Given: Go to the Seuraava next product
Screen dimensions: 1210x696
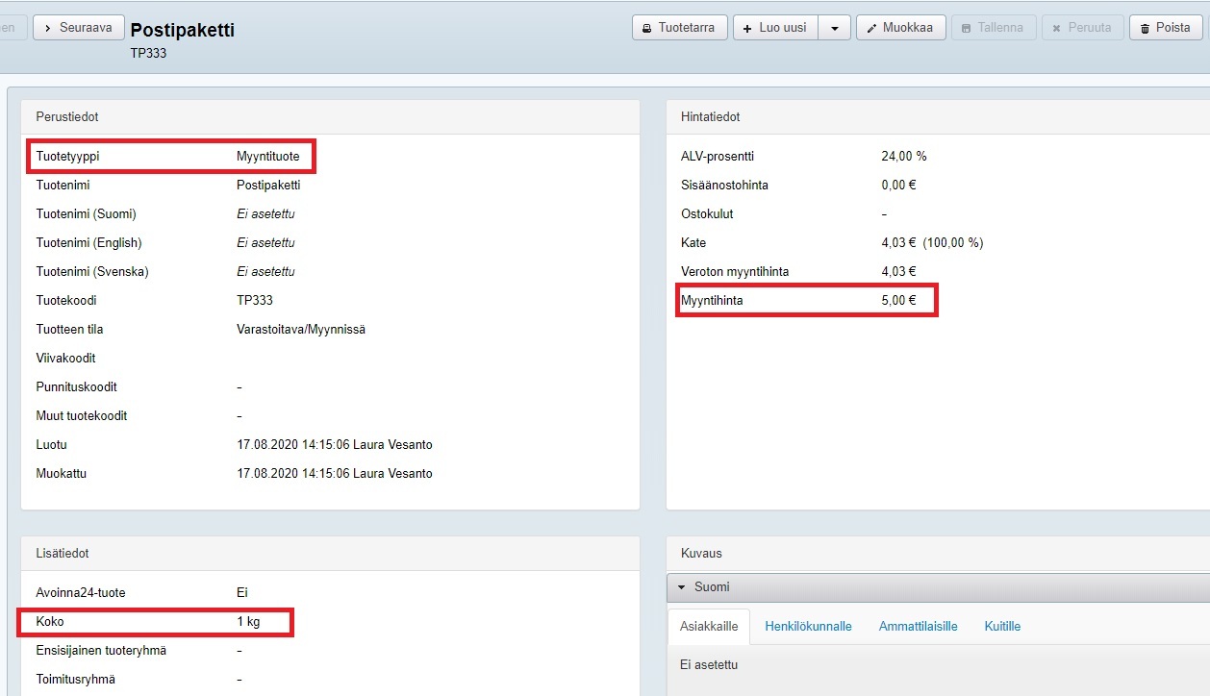Looking at the screenshot, I should 78,28.
